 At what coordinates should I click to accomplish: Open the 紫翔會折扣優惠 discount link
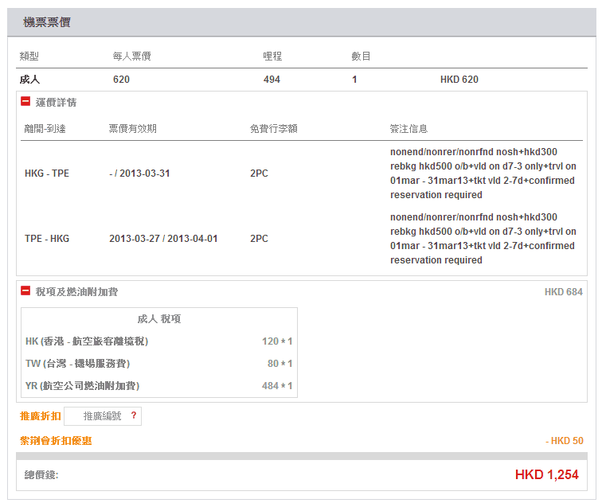(x=56, y=440)
